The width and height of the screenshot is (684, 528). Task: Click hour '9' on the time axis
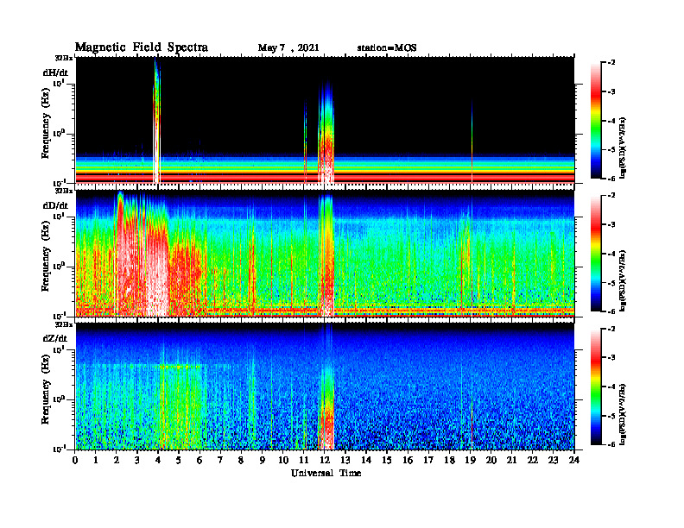click(262, 460)
